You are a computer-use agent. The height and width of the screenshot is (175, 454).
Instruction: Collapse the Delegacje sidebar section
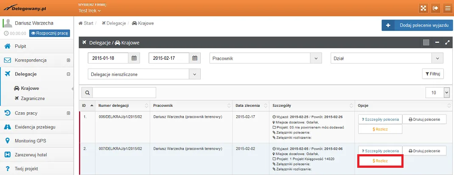[x=68, y=74]
